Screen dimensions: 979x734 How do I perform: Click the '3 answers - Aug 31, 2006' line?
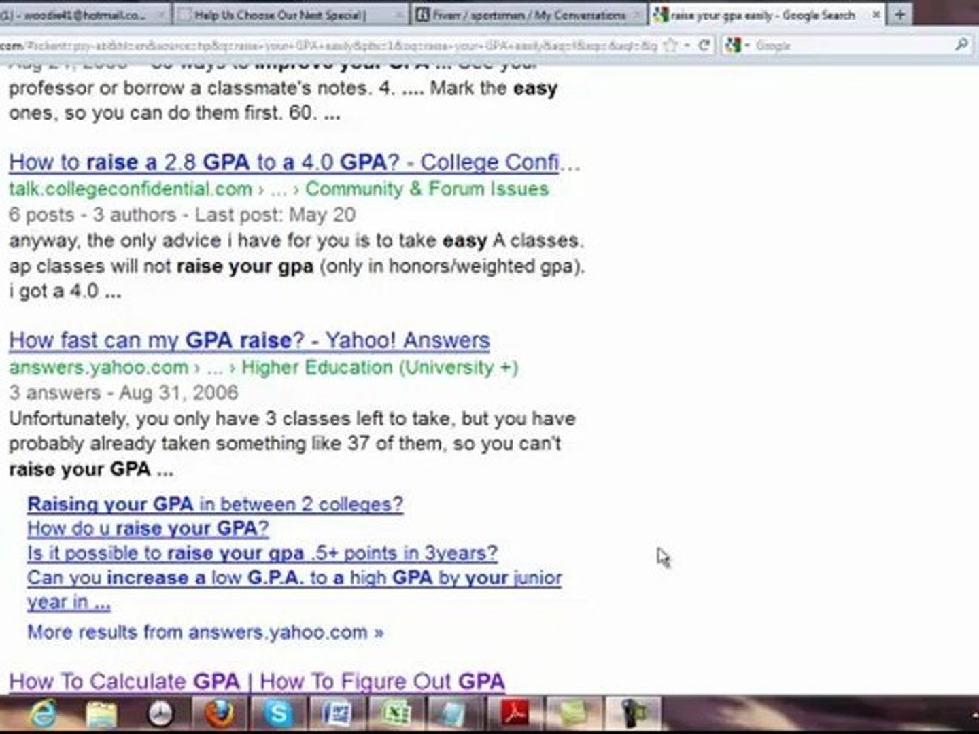(124, 393)
